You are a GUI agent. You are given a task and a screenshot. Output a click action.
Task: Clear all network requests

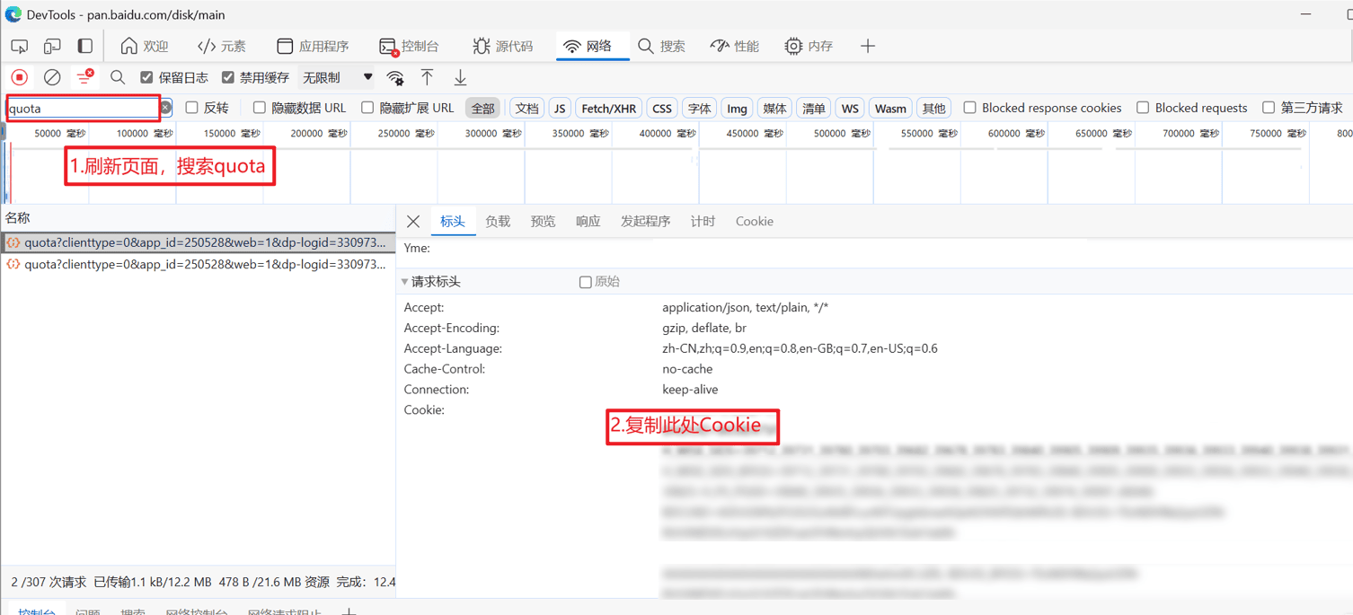coord(51,76)
